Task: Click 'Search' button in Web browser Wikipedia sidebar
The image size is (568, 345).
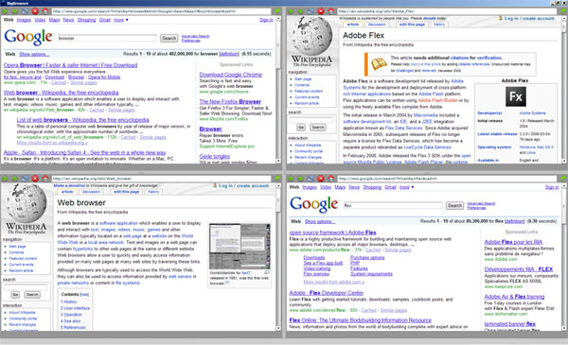Action: (x=32, y=295)
